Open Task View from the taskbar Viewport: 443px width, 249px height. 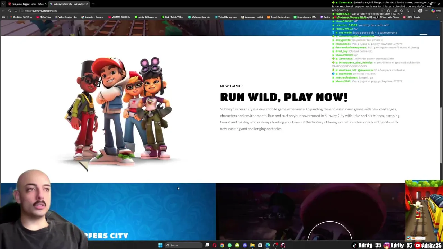pyautogui.click(x=207, y=245)
